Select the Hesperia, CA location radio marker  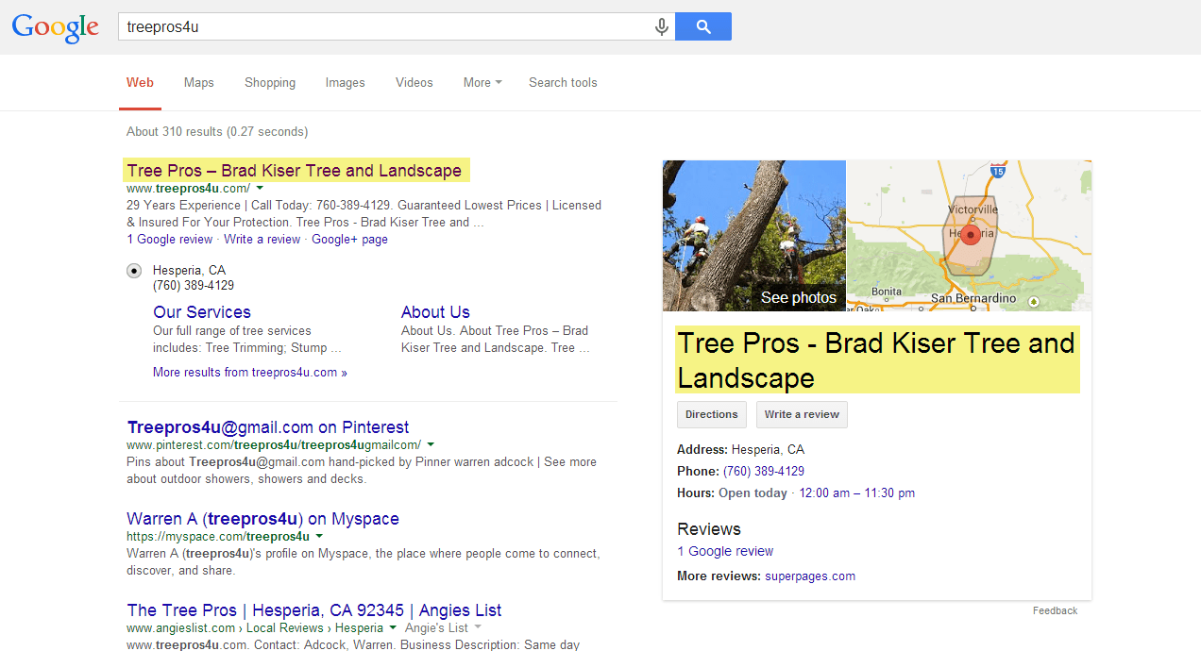pyautogui.click(x=134, y=271)
